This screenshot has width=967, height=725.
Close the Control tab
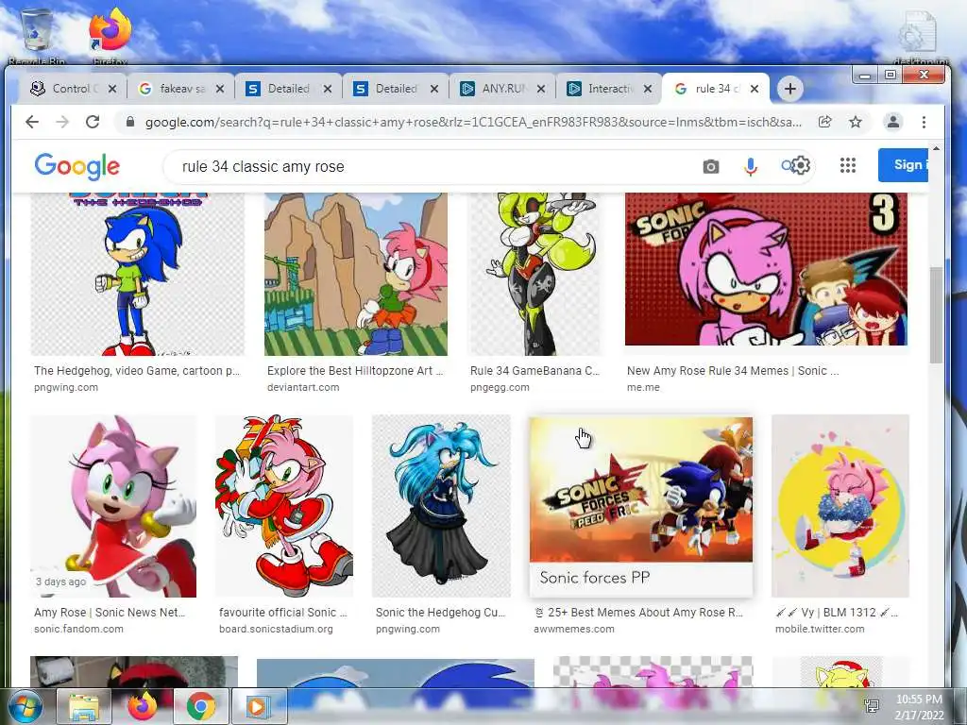[111, 89]
